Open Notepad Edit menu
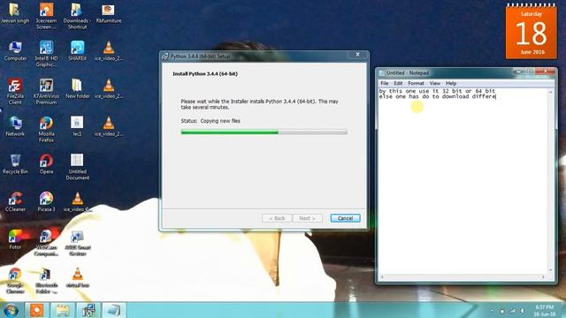 (x=398, y=83)
